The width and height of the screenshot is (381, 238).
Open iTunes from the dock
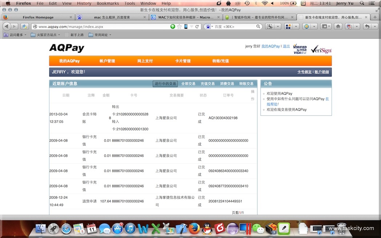(x=130, y=229)
